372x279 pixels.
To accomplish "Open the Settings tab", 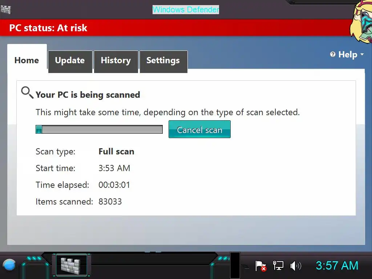I will click(x=163, y=61).
